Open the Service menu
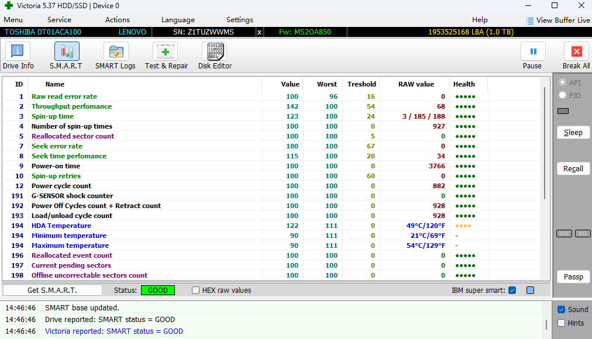Viewport: 592px width, 339px height. [x=59, y=20]
